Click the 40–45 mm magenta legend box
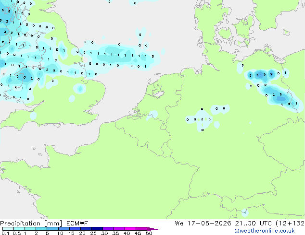The width and height of the screenshot is (305, 235). coord(130,229)
